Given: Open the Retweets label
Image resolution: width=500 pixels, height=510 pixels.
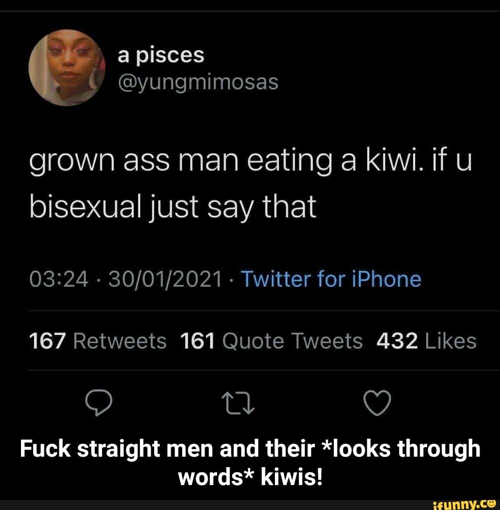Looking at the screenshot, I should pyautogui.click(x=120, y=341).
